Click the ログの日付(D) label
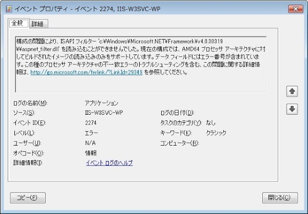This screenshot has width=308, height=214. click(177, 113)
